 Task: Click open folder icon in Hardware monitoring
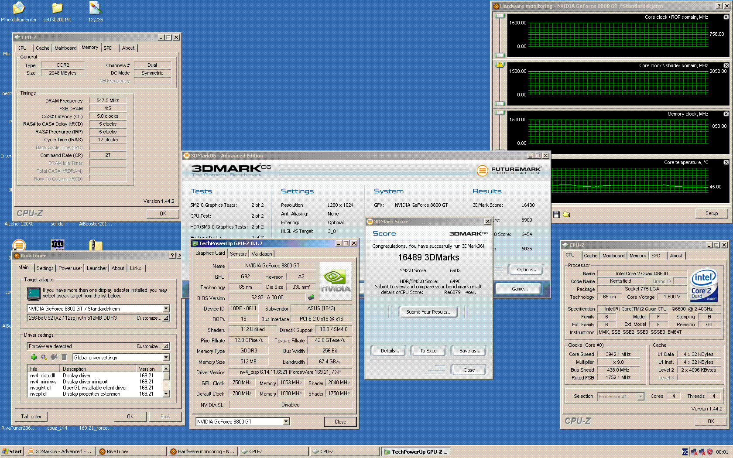click(566, 215)
